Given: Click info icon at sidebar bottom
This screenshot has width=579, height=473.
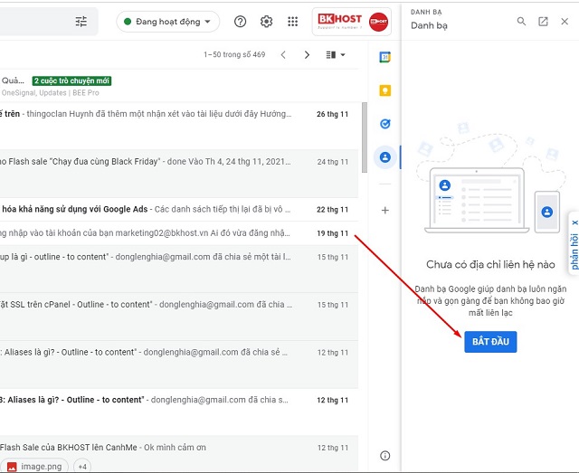Looking at the screenshot, I should tap(384, 456).
